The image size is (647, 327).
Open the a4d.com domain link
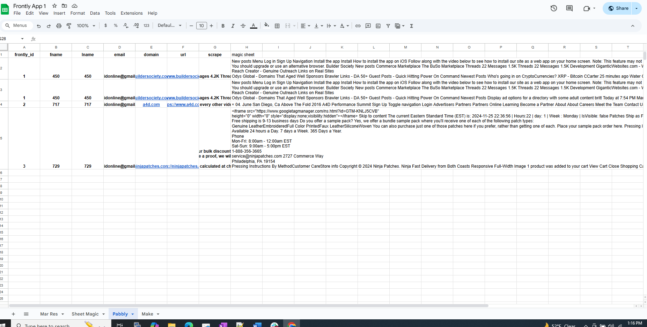(x=151, y=105)
